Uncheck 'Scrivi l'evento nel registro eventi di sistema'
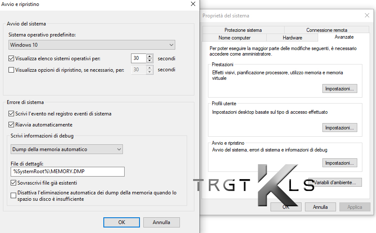The image size is (376, 233). point(11,114)
